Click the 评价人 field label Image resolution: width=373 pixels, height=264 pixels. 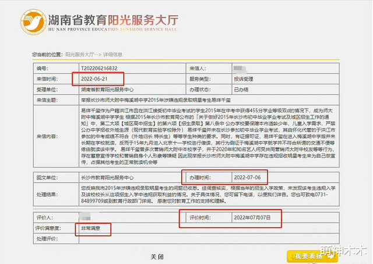tap(45, 217)
